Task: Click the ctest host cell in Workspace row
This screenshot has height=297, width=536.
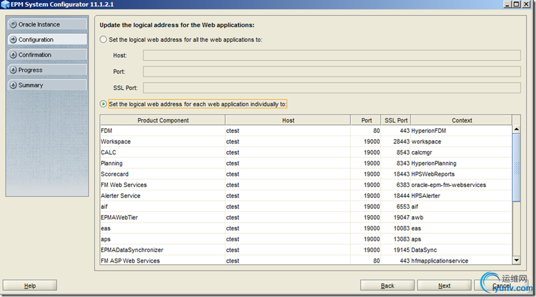Action: (x=288, y=141)
